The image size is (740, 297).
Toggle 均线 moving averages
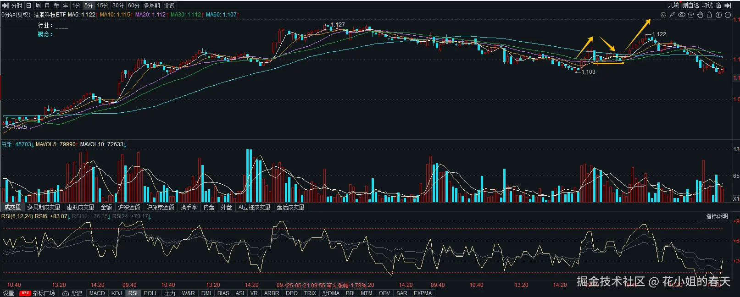[x=707, y=5]
